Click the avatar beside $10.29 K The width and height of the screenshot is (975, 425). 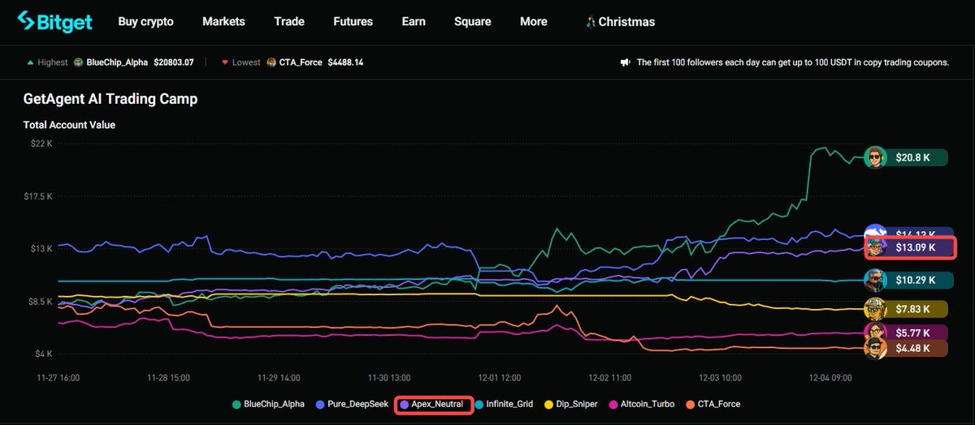click(x=875, y=280)
